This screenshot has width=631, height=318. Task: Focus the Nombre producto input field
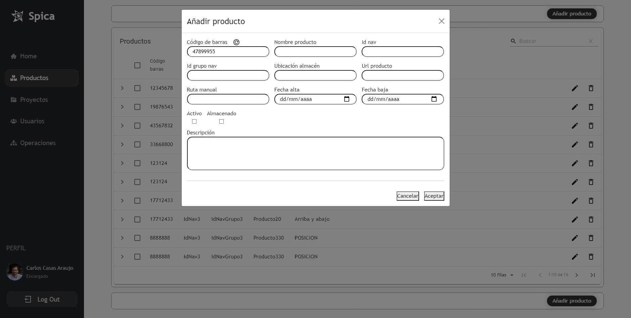tap(315, 52)
